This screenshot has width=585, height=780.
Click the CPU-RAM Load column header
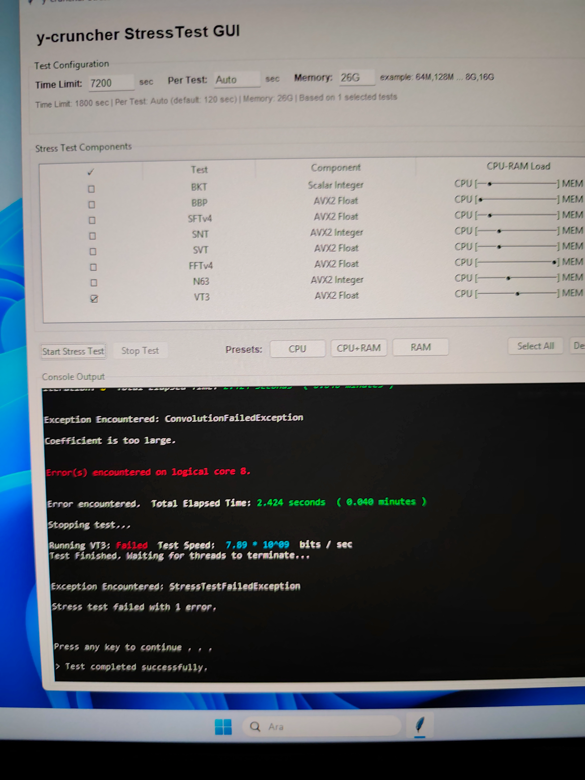518,166
